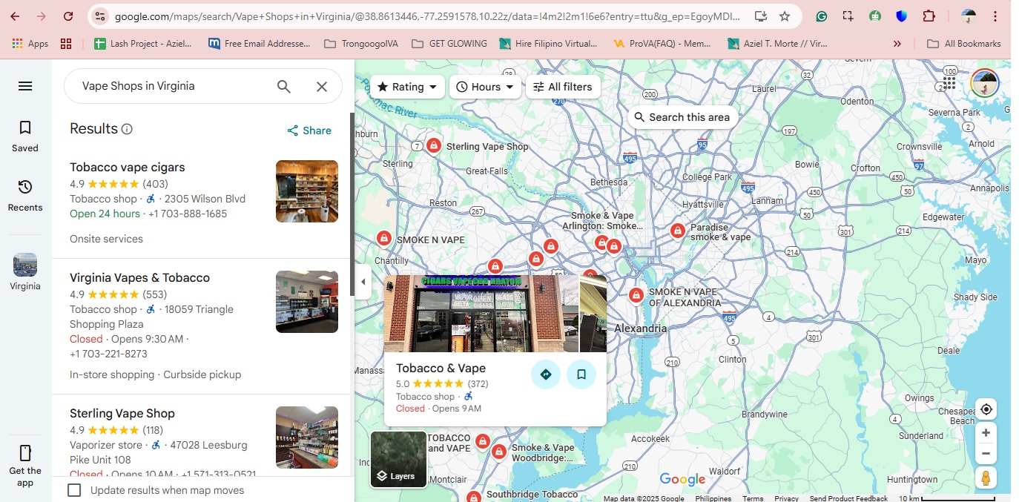
Task: Zoom in on the map
Action: click(x=986, y=433)
